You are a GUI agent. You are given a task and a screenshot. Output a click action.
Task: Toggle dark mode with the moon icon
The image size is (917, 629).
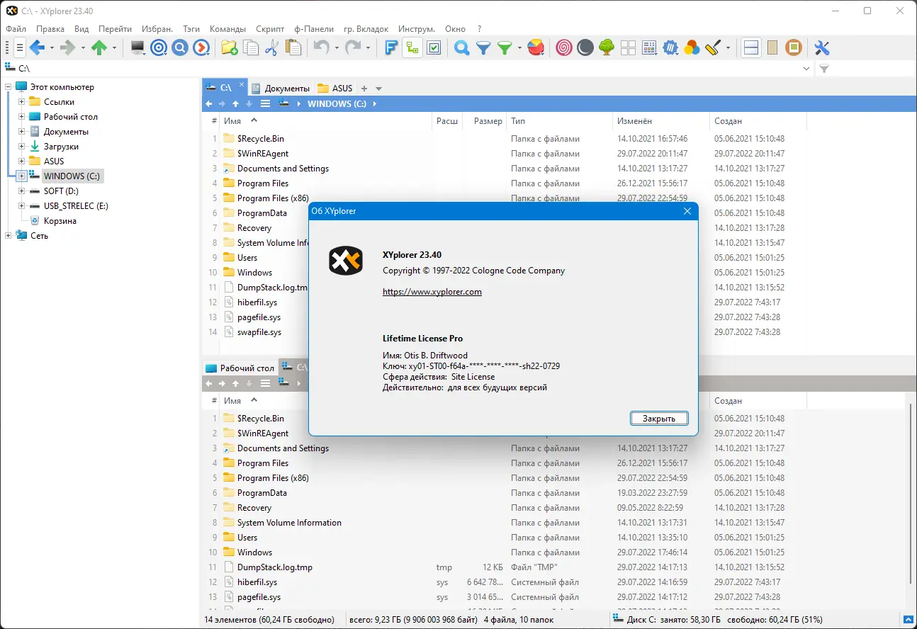pos(585,48)
